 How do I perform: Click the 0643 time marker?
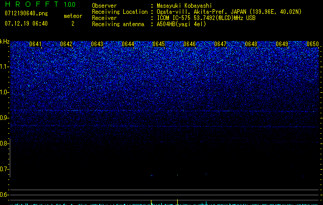point(97,44)
